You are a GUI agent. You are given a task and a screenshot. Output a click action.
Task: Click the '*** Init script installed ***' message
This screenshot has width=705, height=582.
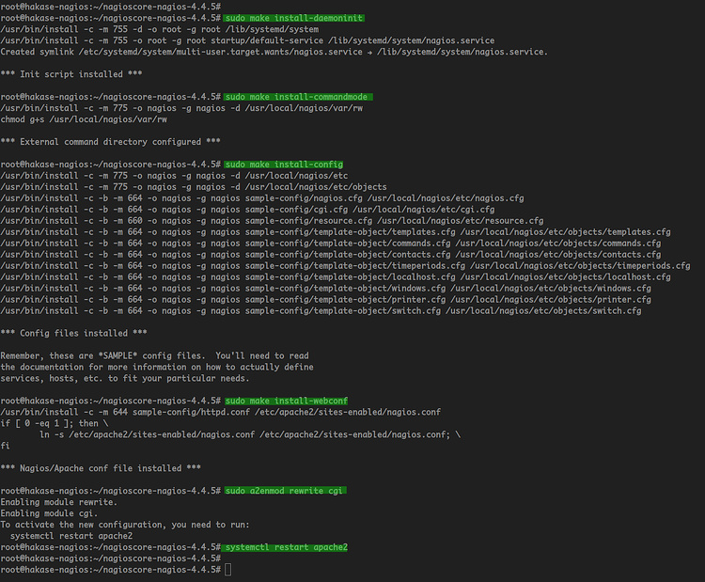coord(71,74)
